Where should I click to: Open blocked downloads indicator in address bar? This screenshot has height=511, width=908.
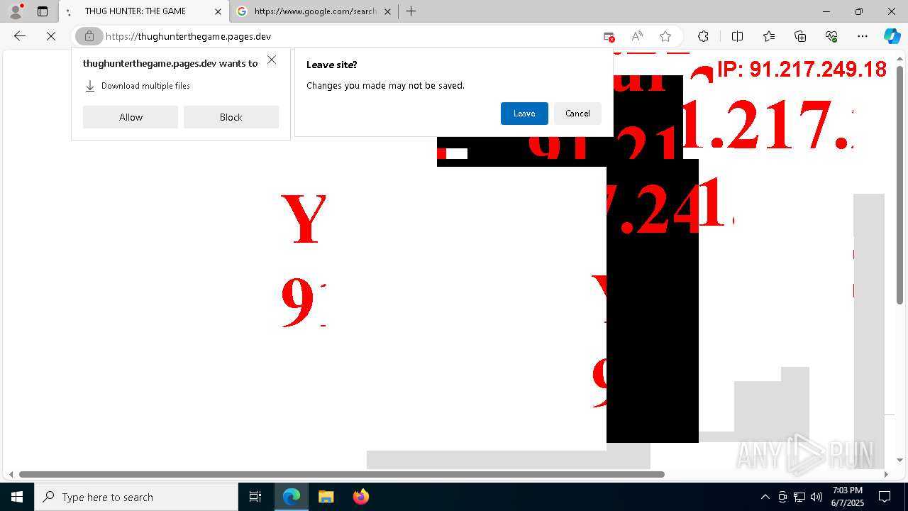[609, 36]
